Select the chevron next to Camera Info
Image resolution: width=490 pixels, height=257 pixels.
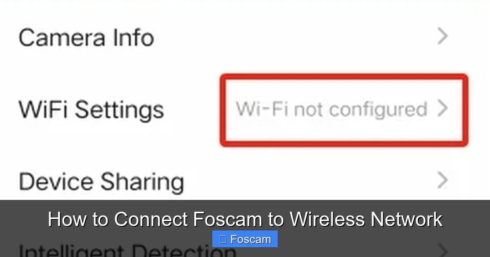pos(443,37)
